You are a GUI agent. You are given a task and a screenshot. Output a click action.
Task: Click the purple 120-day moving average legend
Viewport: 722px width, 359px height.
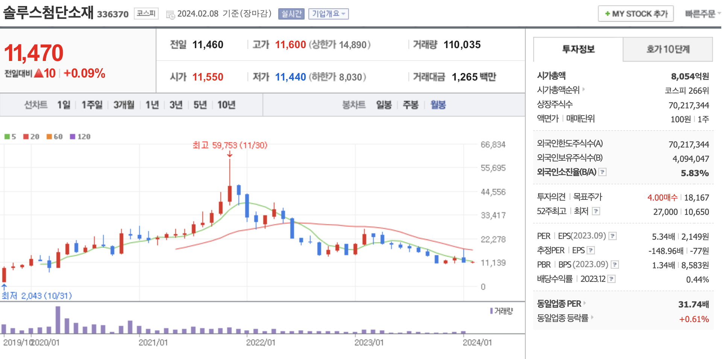pos(80,137)
